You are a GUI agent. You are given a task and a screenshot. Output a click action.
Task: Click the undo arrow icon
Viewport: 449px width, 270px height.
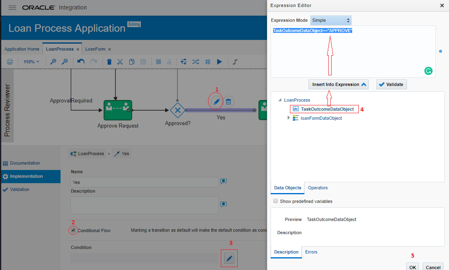pos(81,62)
